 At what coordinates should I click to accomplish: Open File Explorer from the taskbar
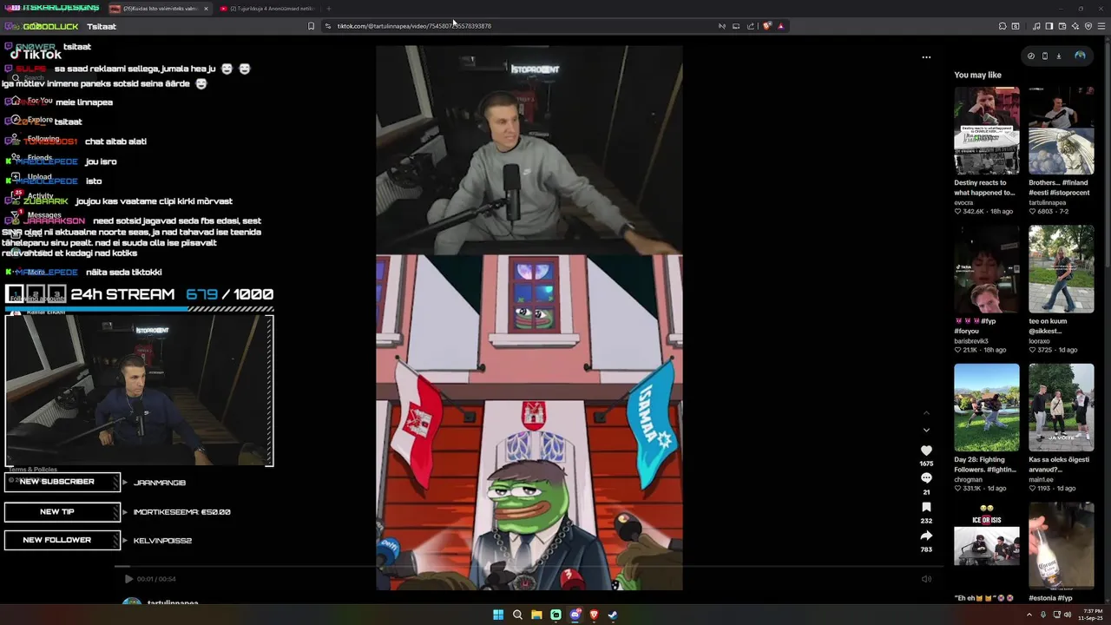click(x=536, y=615)
